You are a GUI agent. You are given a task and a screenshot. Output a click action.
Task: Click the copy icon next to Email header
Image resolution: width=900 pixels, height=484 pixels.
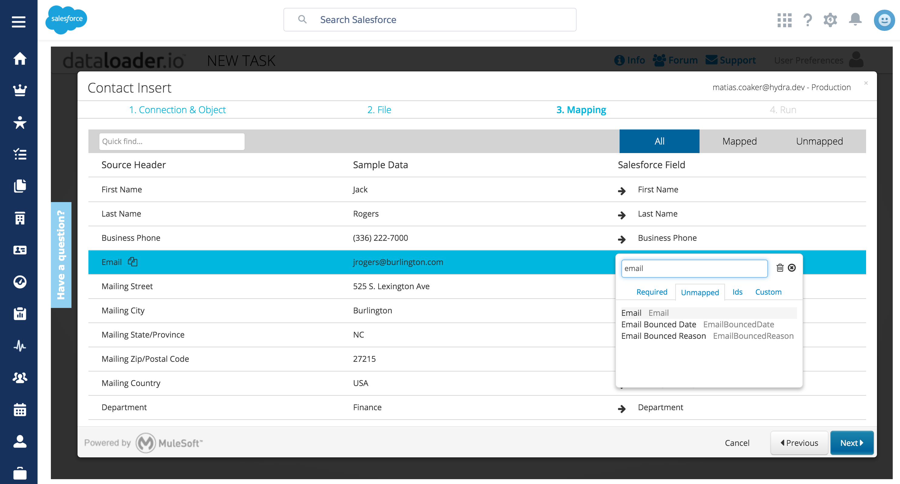(x=132, y=262)
